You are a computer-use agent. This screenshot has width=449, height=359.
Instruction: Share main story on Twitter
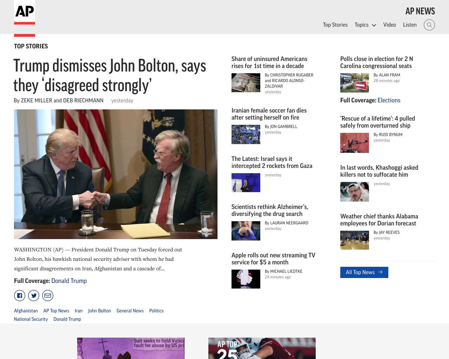34,296
